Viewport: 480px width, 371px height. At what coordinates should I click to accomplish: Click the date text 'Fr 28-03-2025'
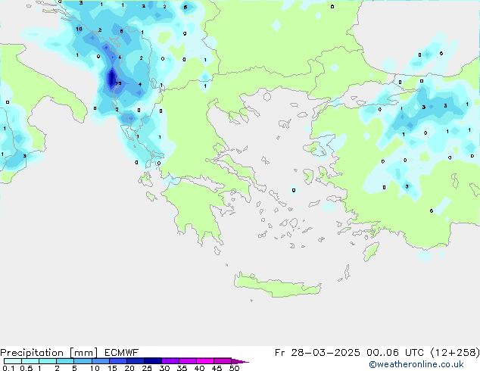(317, 353)
